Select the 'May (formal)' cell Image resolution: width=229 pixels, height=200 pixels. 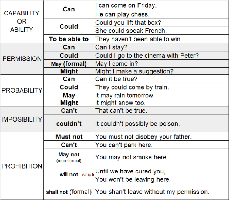point(69,64)
